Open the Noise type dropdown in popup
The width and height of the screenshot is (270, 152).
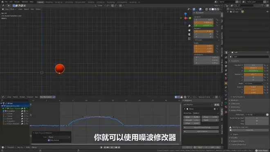pyautogui.click(x=59, y=137)
